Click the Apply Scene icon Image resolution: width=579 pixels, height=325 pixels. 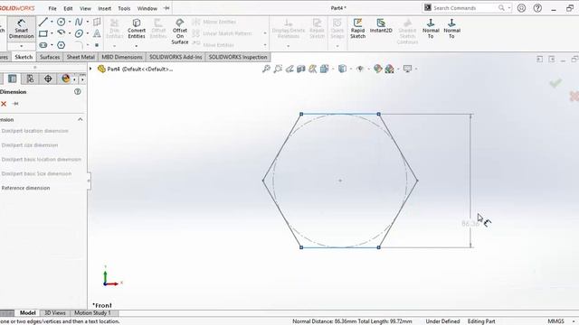tap(389, 69)
